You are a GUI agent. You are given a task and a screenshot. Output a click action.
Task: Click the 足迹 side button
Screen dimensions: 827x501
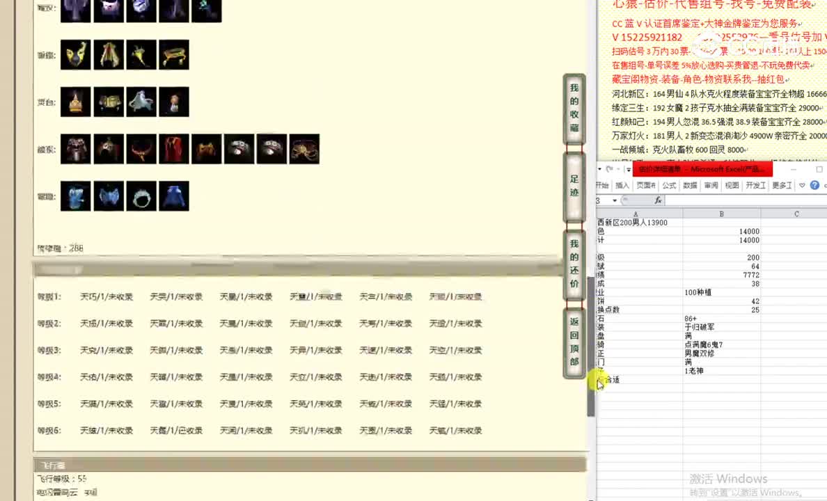574,186
